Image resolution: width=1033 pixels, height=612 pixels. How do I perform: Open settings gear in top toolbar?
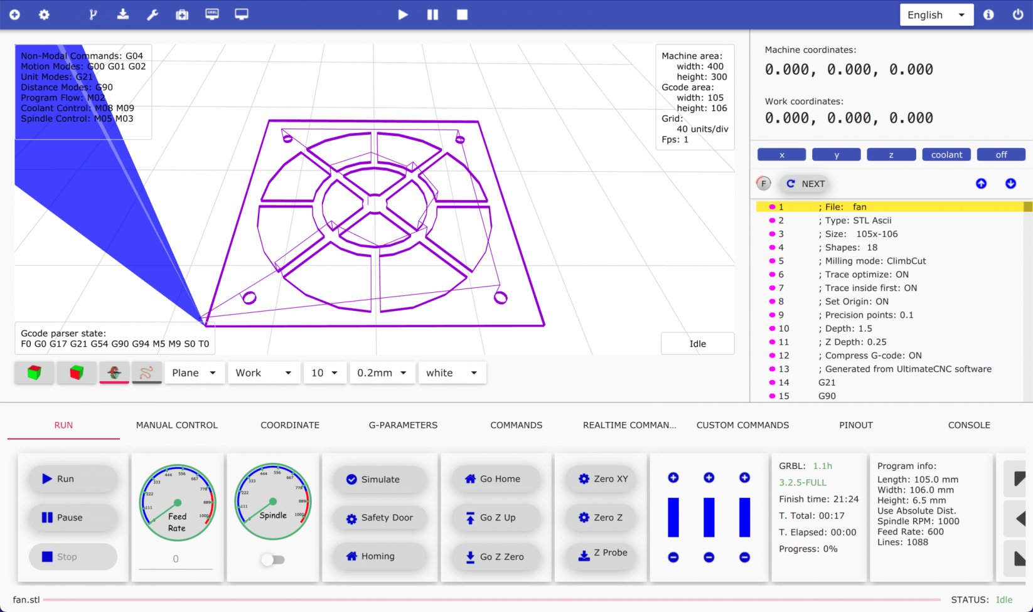coord(44,14)
